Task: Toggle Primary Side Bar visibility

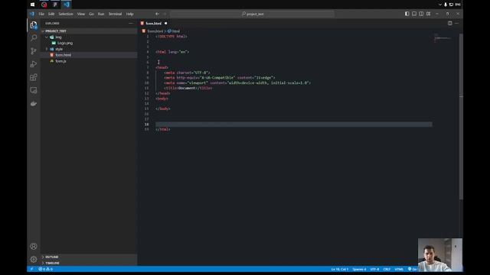Action: pyautogui.click(x=407, y=14)
